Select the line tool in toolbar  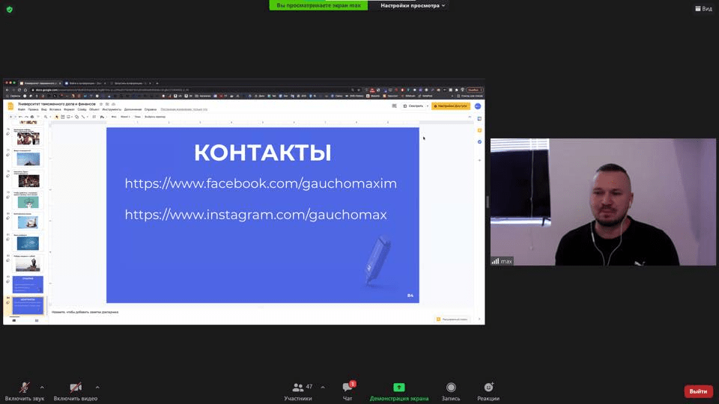tap(83, 117)
